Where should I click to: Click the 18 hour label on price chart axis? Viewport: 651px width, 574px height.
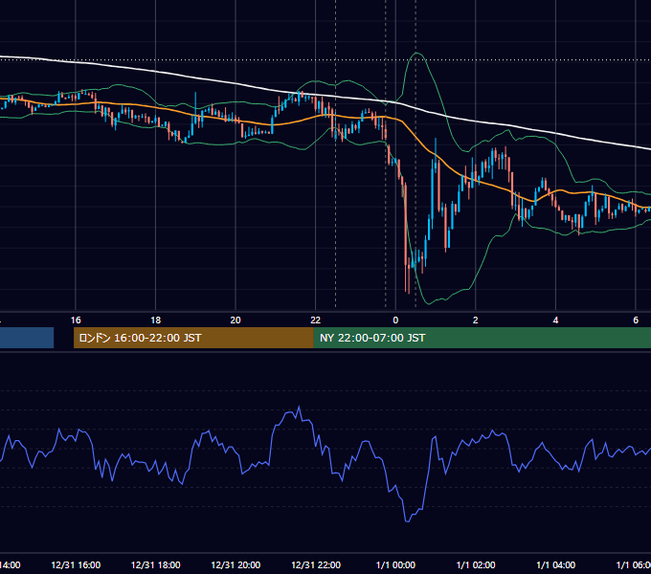[156, 320]
